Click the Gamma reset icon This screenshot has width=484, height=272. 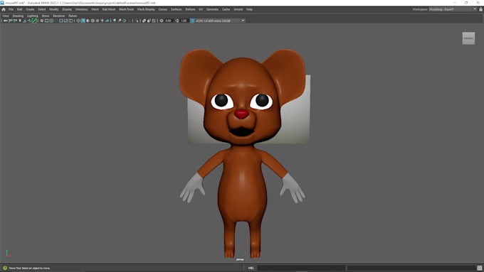tap(177, 21)
